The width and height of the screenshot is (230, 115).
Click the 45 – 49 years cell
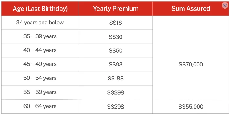pyautogui.click(x=40, y=64)
